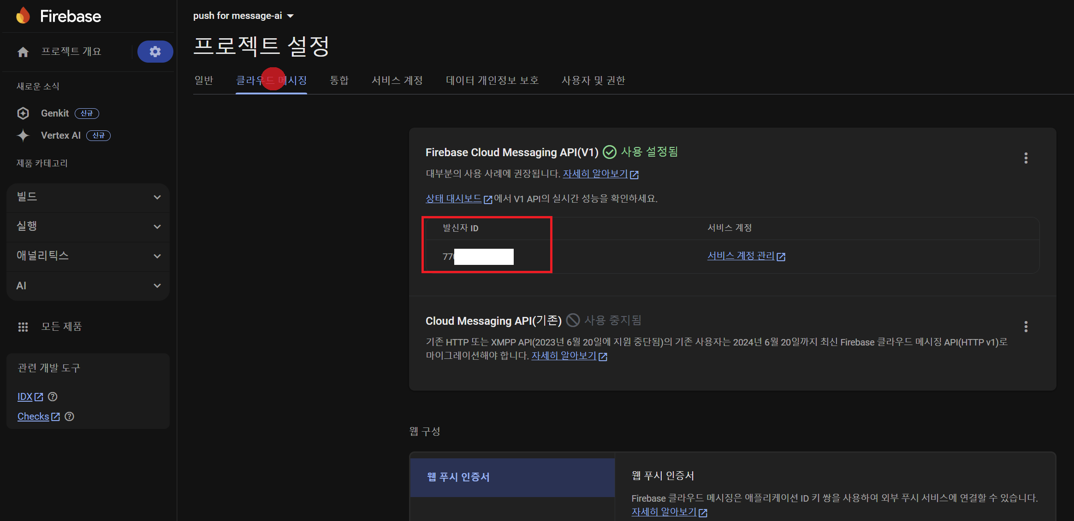Image resolution: width=1074 pixels, height=521 pixels.
Task: Expand the 빌드 category
Action: click(x=88, y=197)
